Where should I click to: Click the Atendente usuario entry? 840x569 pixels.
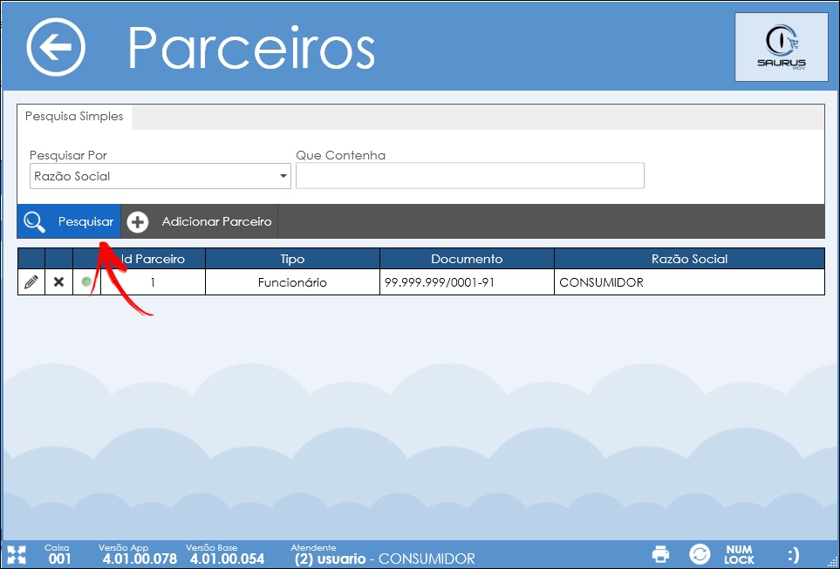pyautogui.click(x=383, y=555)
